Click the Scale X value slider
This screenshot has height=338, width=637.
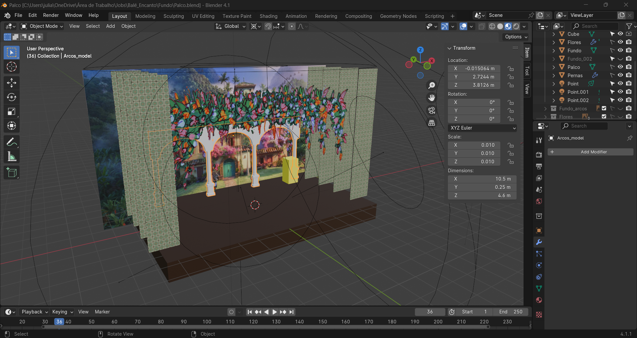click(x=474, y=145)
